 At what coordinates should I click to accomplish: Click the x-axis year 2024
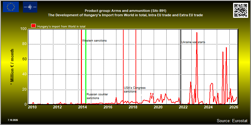pos(209,107)
